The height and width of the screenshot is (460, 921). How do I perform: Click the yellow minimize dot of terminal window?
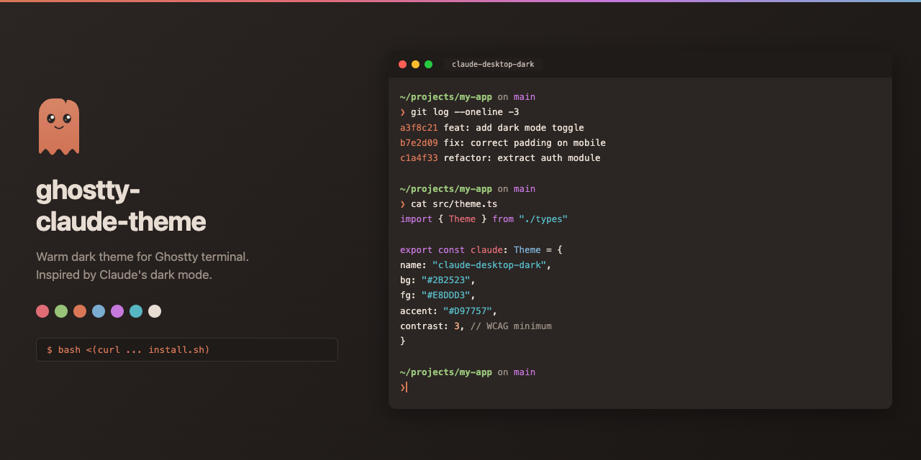tap(415, 64)
